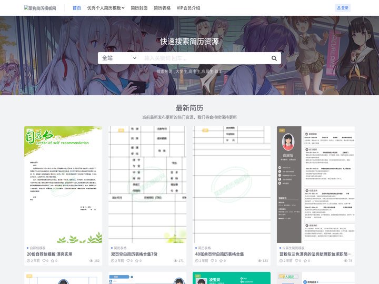Like the 蓝粉灰三色 resume card heart icon
Screen dimensions: 379x284
tap(297, 261)
